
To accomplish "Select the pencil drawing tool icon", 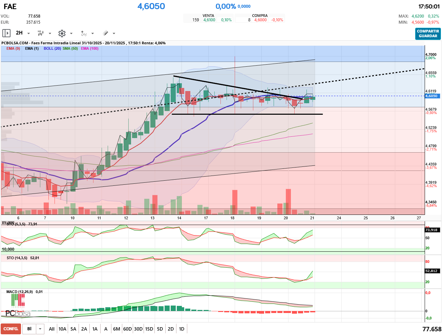I will [x=105, y=33].
